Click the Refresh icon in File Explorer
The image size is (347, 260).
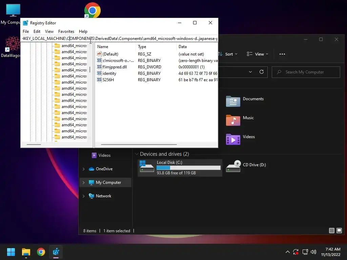(261, 72)
